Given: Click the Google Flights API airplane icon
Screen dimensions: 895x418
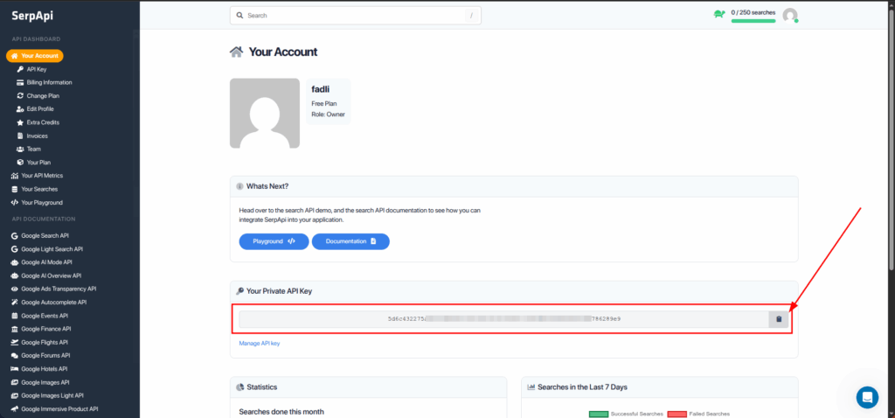Looking at the screenshot, I should pyautogui.click(x=14, y=342).
